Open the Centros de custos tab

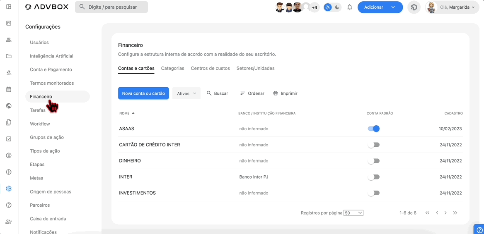[210, 68]
